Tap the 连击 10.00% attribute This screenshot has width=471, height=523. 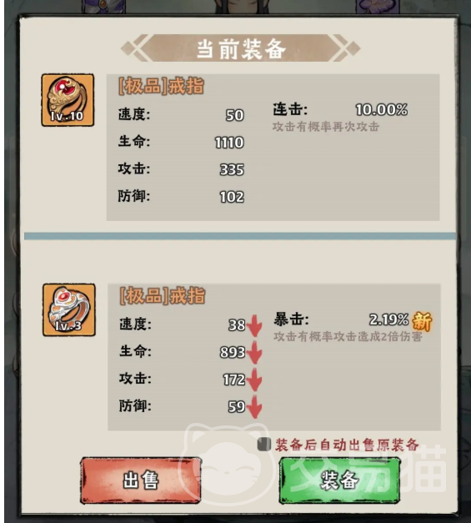point(340,109)
